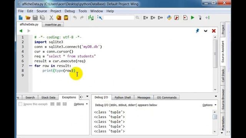Open the Options dropdown in Exceptions panel
Screen dimensions: 246x138
pos(81,104)
